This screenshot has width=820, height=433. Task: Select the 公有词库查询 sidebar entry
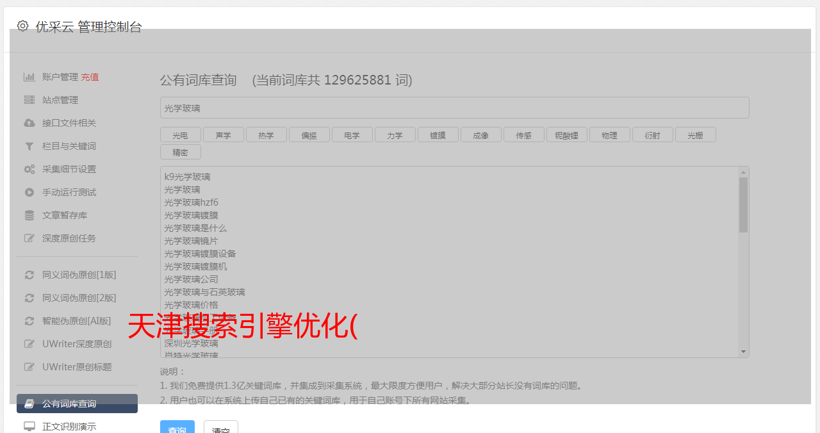click(x=77, y=404)
